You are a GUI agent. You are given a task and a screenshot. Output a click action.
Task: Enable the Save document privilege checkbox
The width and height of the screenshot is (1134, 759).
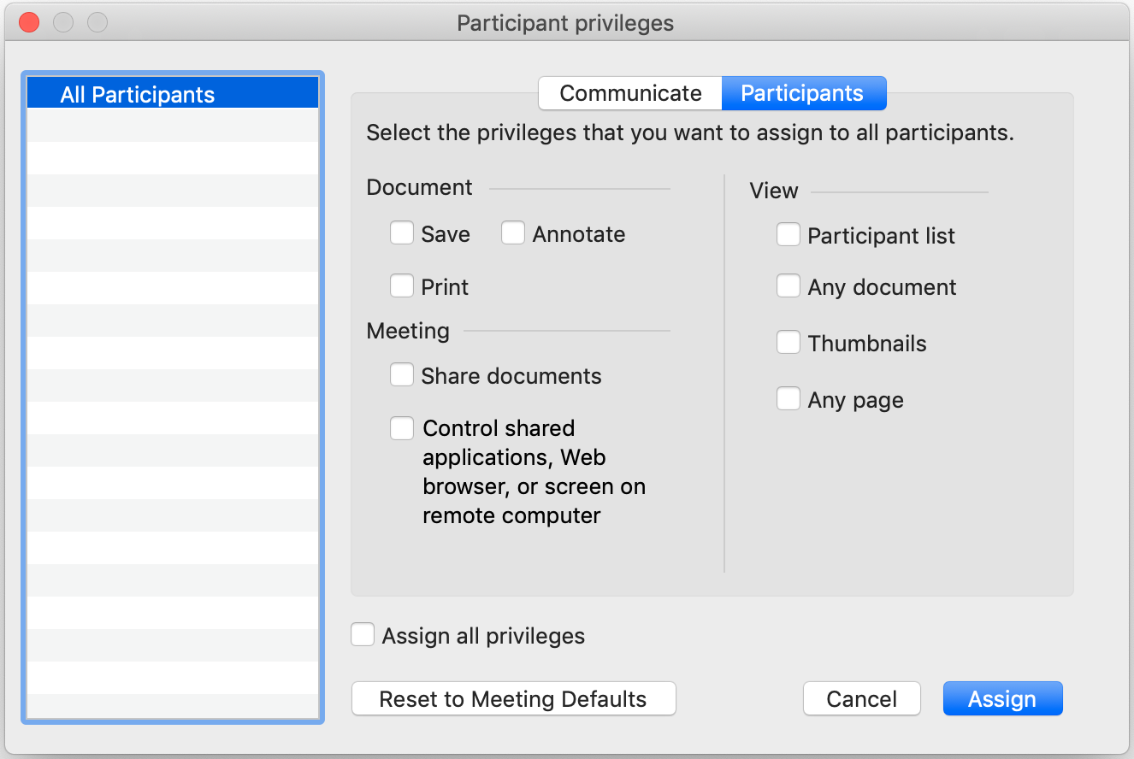[x=402, y=233]
